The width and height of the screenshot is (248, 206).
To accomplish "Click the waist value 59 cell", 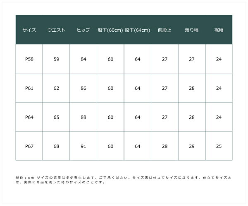I will (56, 59).
